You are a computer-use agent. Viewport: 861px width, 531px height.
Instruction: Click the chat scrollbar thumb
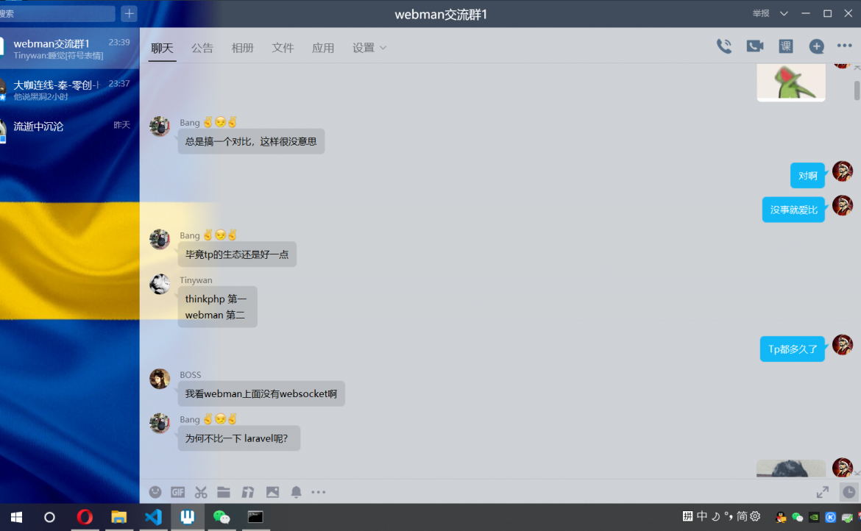857,90
